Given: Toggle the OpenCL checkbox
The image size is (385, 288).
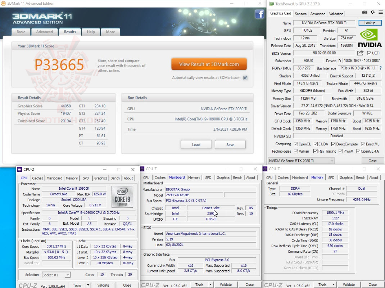Looking at the screenshot, I should [x=296, y=144].
